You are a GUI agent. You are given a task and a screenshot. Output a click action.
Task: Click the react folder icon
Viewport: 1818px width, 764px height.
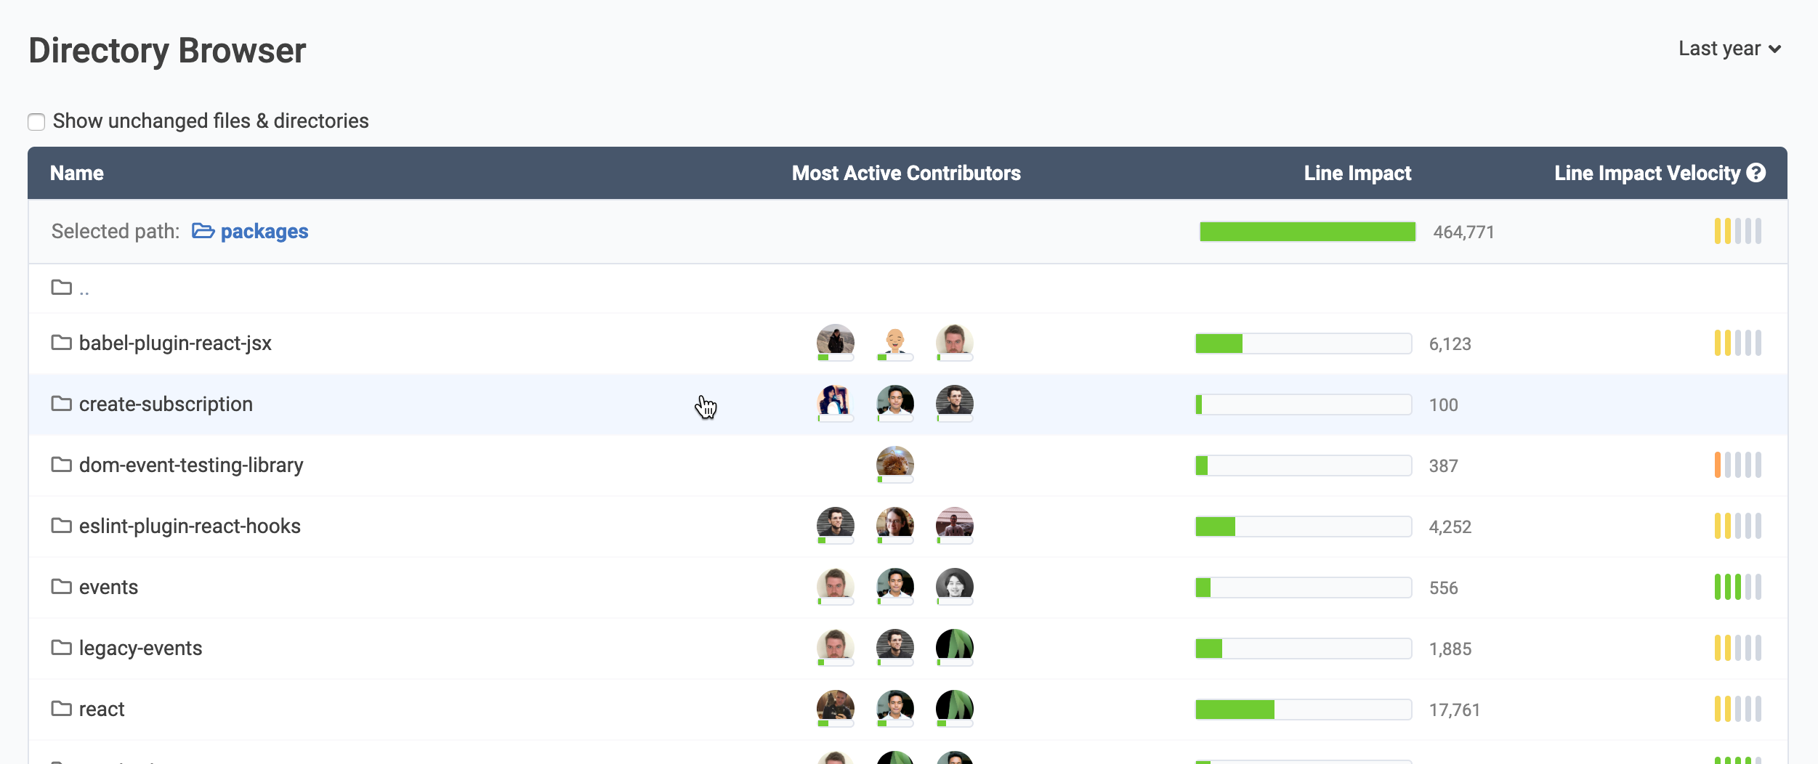coord(62,709)
